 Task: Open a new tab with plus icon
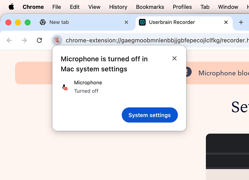pos(241,22)
